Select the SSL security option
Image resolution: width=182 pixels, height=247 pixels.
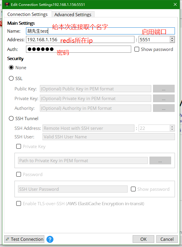tap(11, 78)
